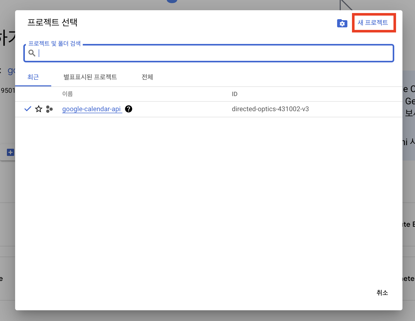This screenshot has height=321, width=415.
Task: Click the 프로젝트 및 폴더 검색 label
Action: click(54, 44)
